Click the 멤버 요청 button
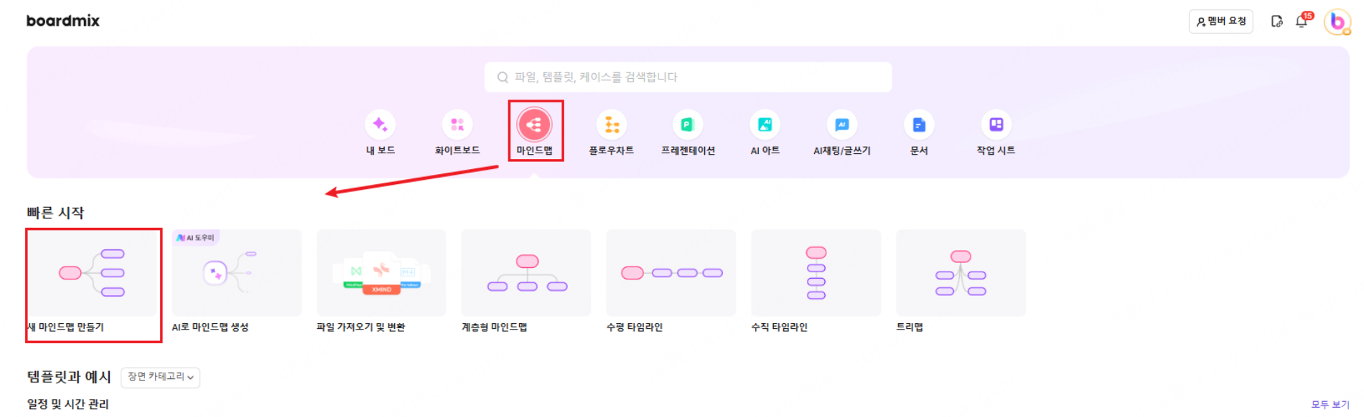Screen dimensions: 1364x417 pyautogui.click(x=1221, y=21)
